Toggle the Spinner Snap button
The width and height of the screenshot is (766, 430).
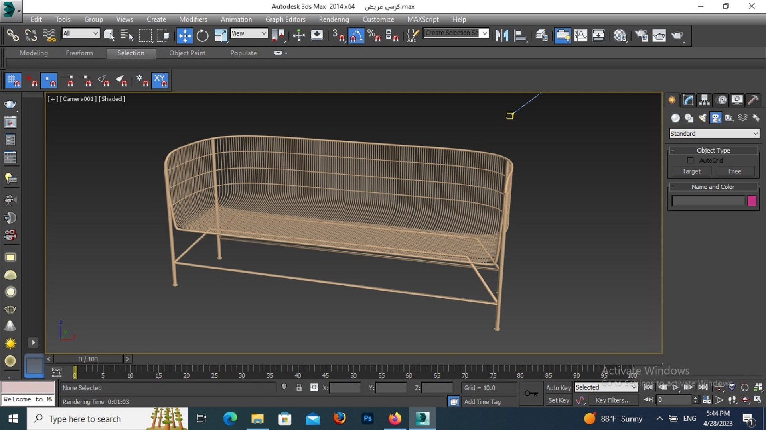[392, 35]
